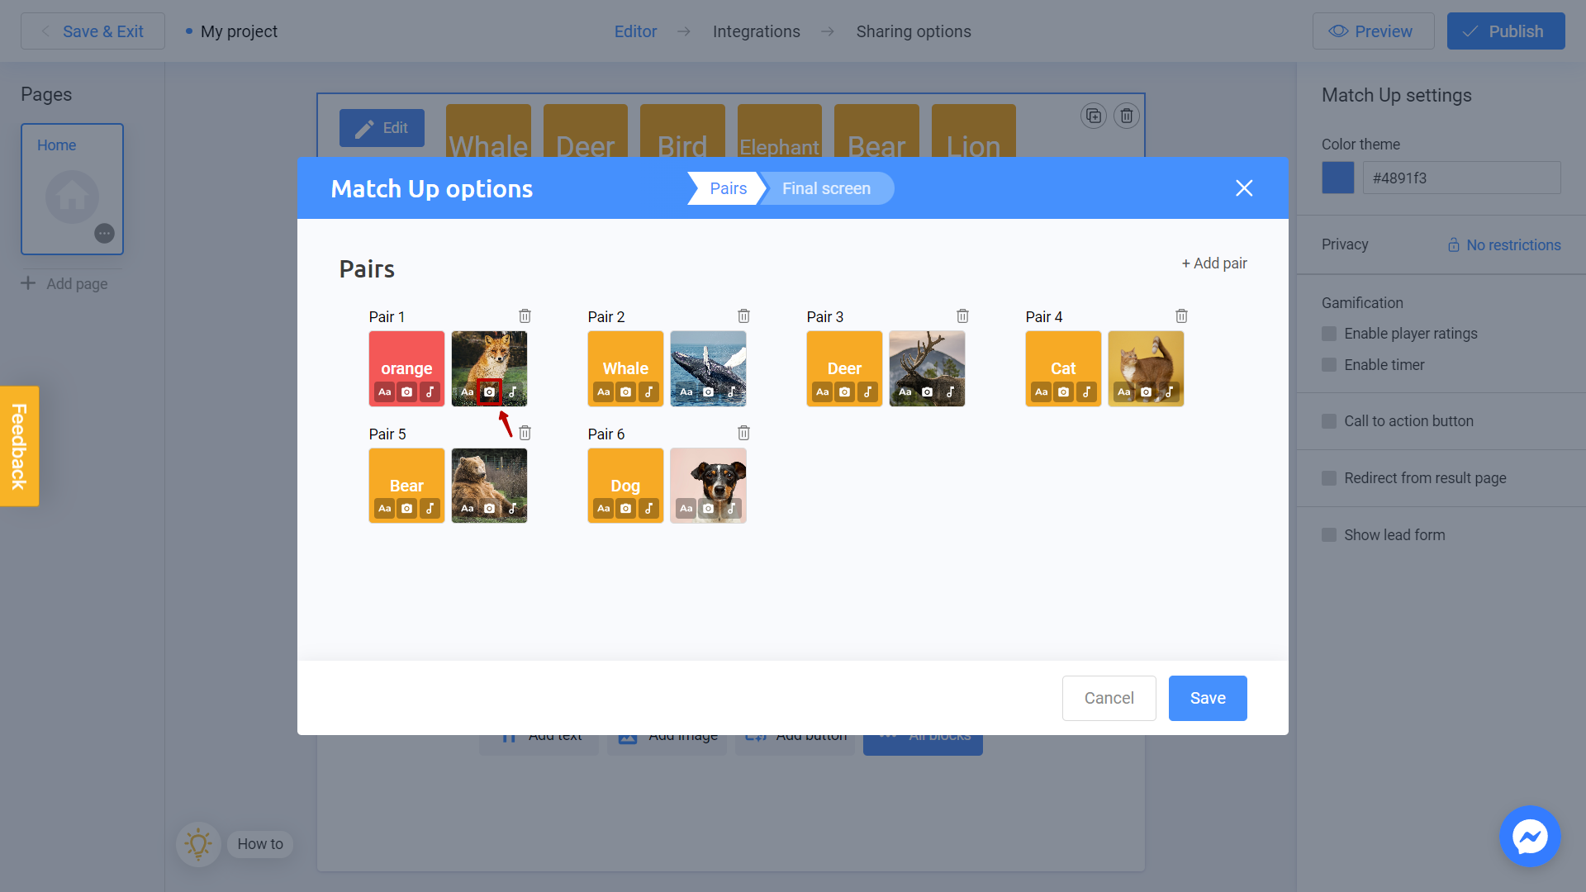Go to the Integrations step
The image size is (1586, 892).
757,31
